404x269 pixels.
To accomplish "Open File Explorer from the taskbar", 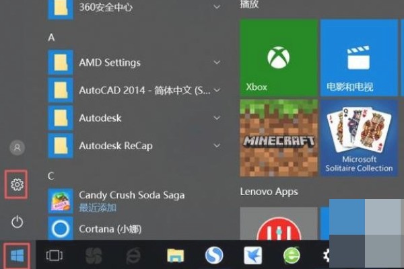I will pyautogui.click(x=175, y=256).
